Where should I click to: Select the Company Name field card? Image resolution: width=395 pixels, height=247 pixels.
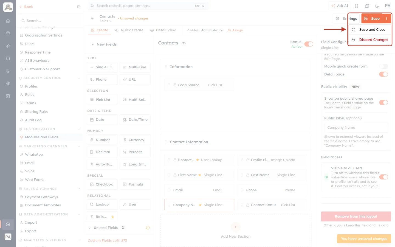pos(199,205)
